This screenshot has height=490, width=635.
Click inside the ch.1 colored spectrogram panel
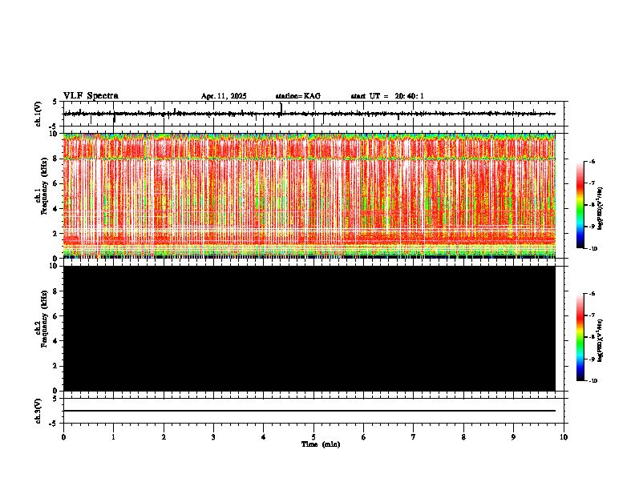point(309,195)
